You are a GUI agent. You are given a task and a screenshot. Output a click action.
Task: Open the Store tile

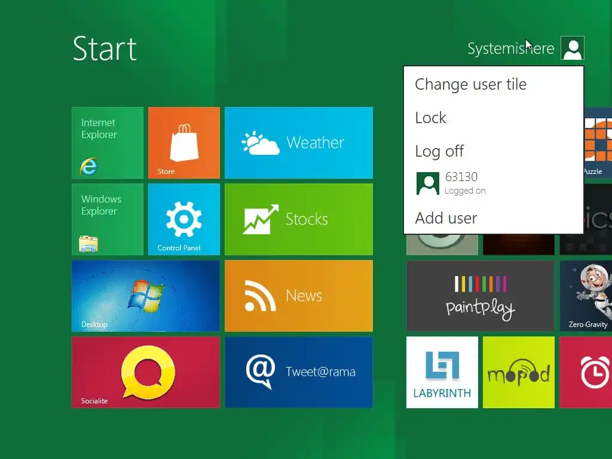click(x=184, y=143)
